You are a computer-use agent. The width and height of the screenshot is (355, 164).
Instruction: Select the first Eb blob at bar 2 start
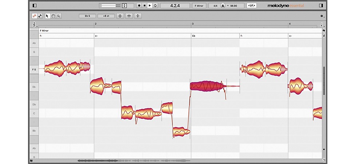click(x=97, y=86)
